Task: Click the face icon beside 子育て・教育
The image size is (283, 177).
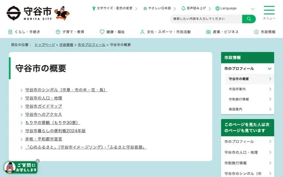Action: pos(58,32)
